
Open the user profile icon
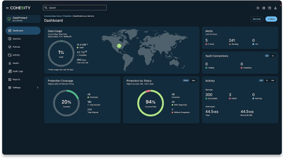275,8
